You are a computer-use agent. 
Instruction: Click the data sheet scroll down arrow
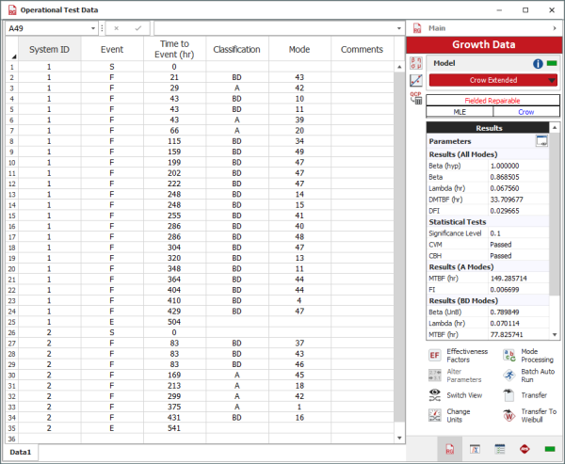399,438
